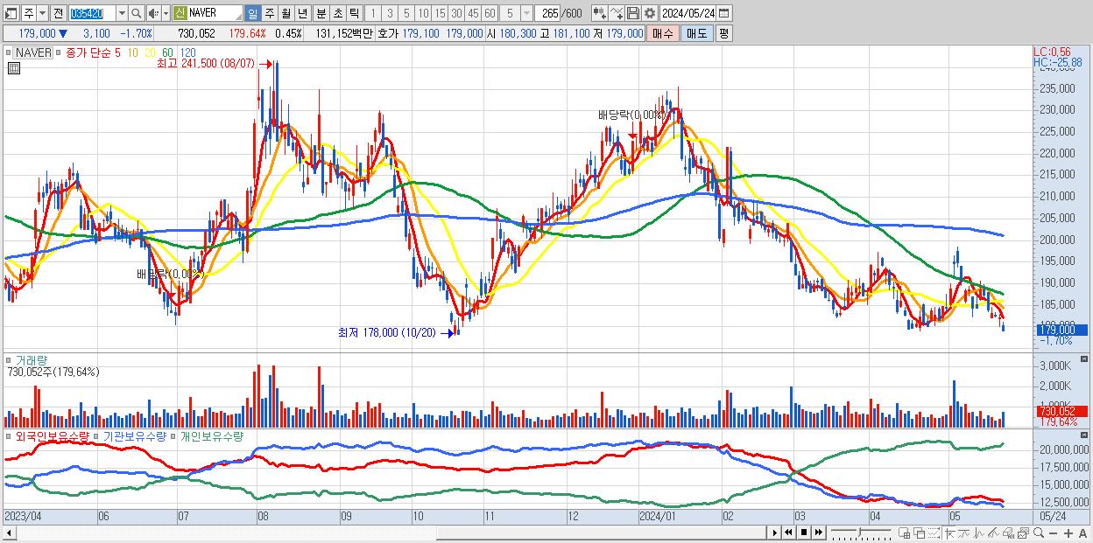Toggle the square before 개인보유수량 indicator
1093x543 pixels.
tap(173, 435)
